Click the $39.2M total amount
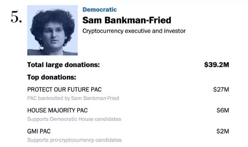This screenshot has width=248, height=147. point(217,65)
